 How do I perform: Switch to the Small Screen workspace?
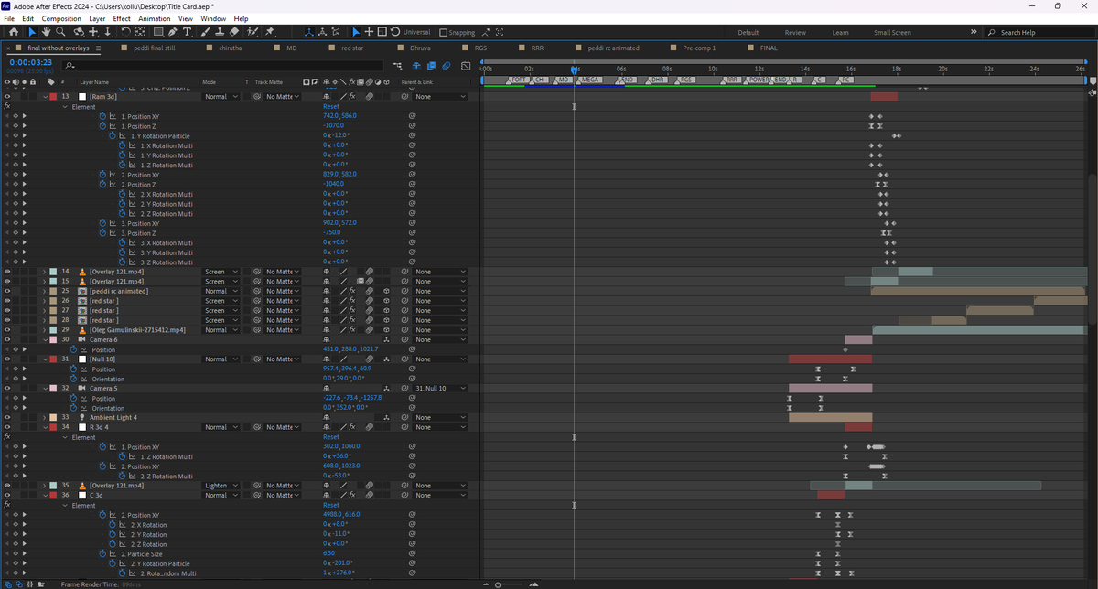892,32
